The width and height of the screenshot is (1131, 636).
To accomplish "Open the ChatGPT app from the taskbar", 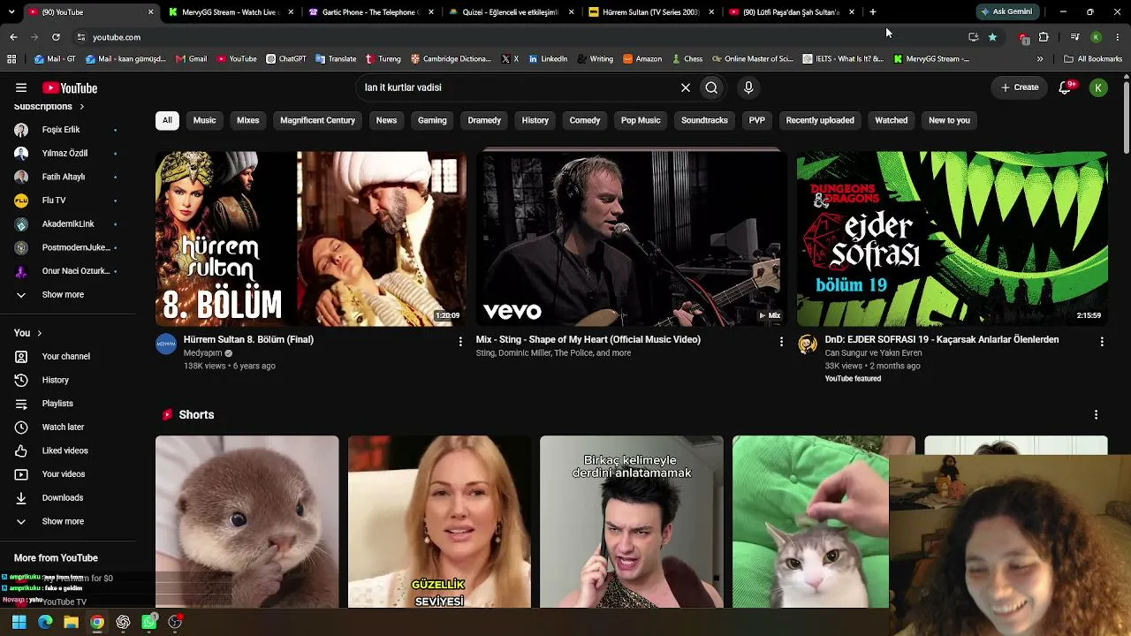I will coord(123,622).
